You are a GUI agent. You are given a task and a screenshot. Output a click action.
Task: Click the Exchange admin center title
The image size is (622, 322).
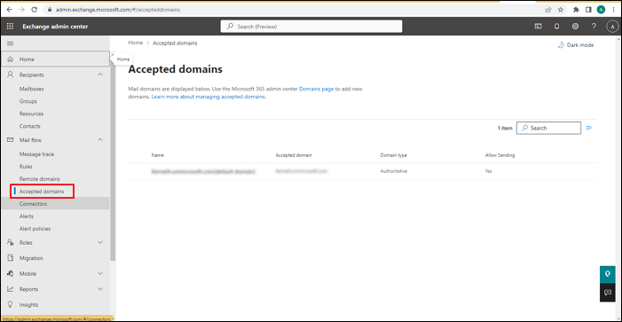[x=55, y=27]
